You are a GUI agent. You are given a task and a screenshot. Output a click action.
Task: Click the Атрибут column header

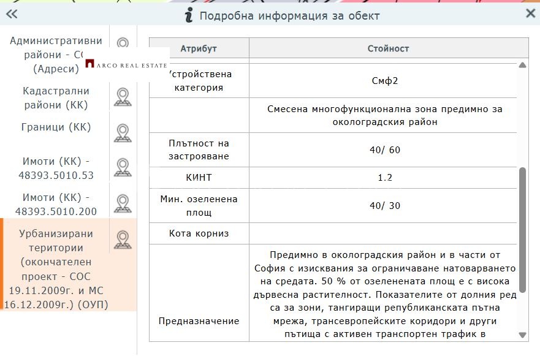pos(198,48)
